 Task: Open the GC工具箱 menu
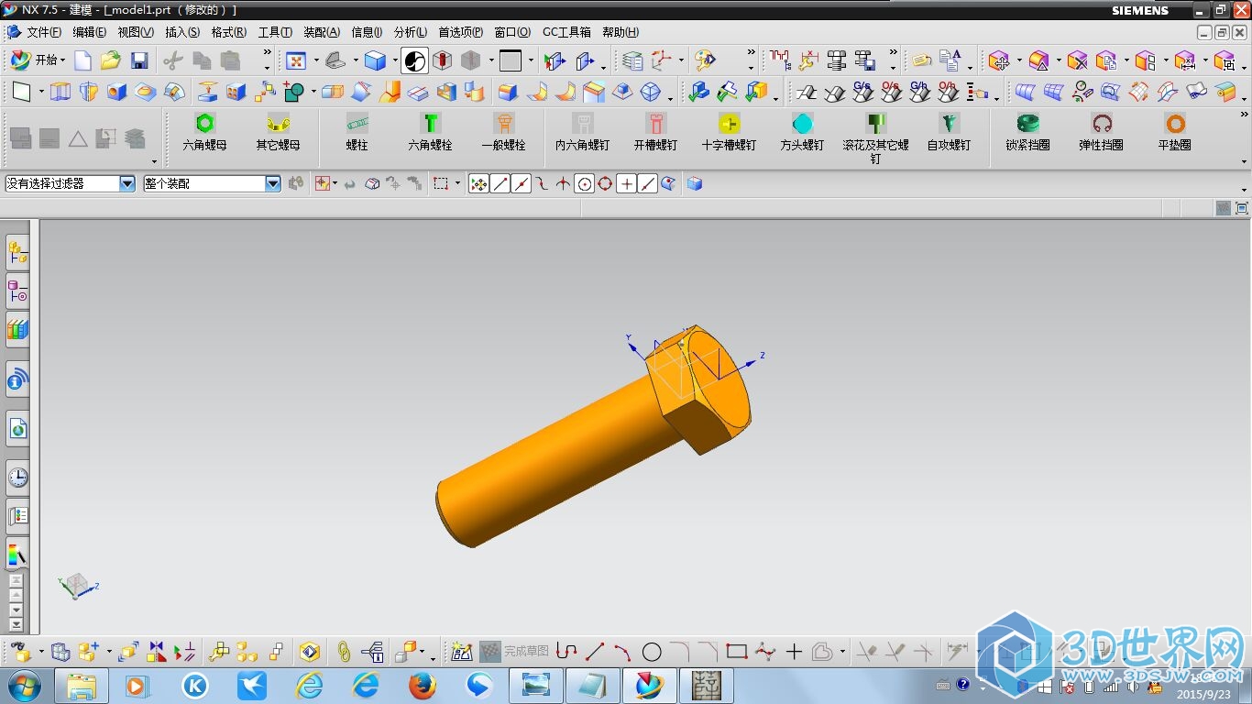[x=566, y=32]
